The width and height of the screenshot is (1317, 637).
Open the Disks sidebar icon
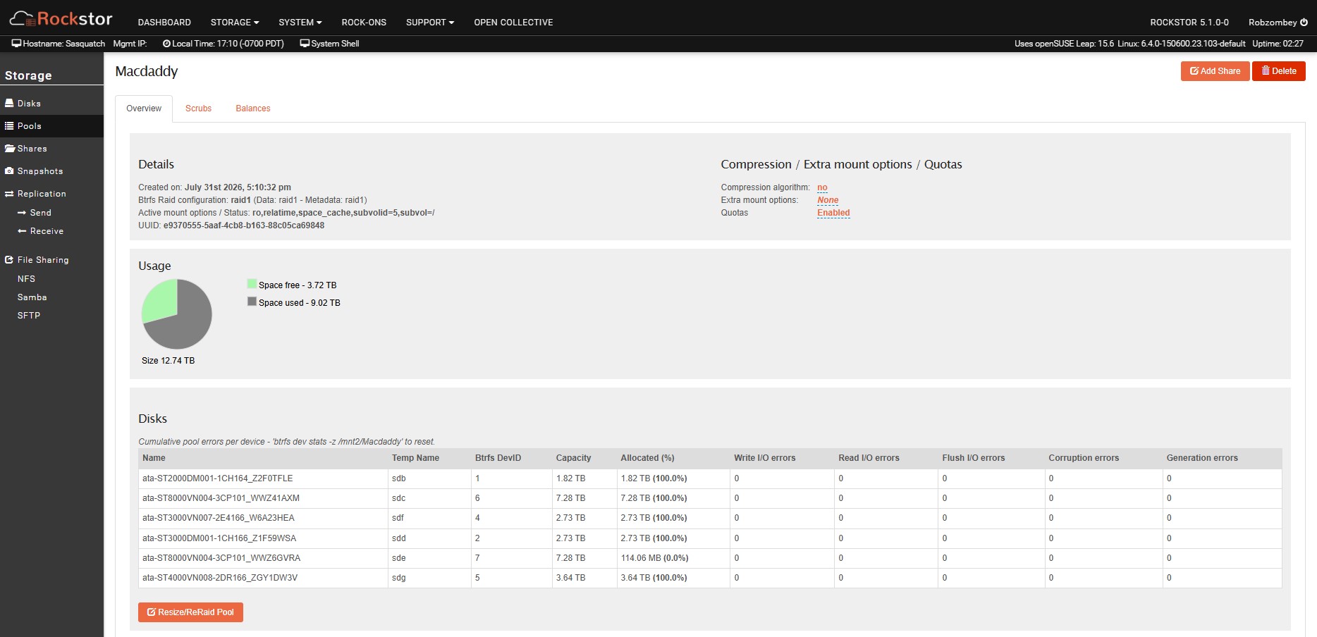point(9,103)
